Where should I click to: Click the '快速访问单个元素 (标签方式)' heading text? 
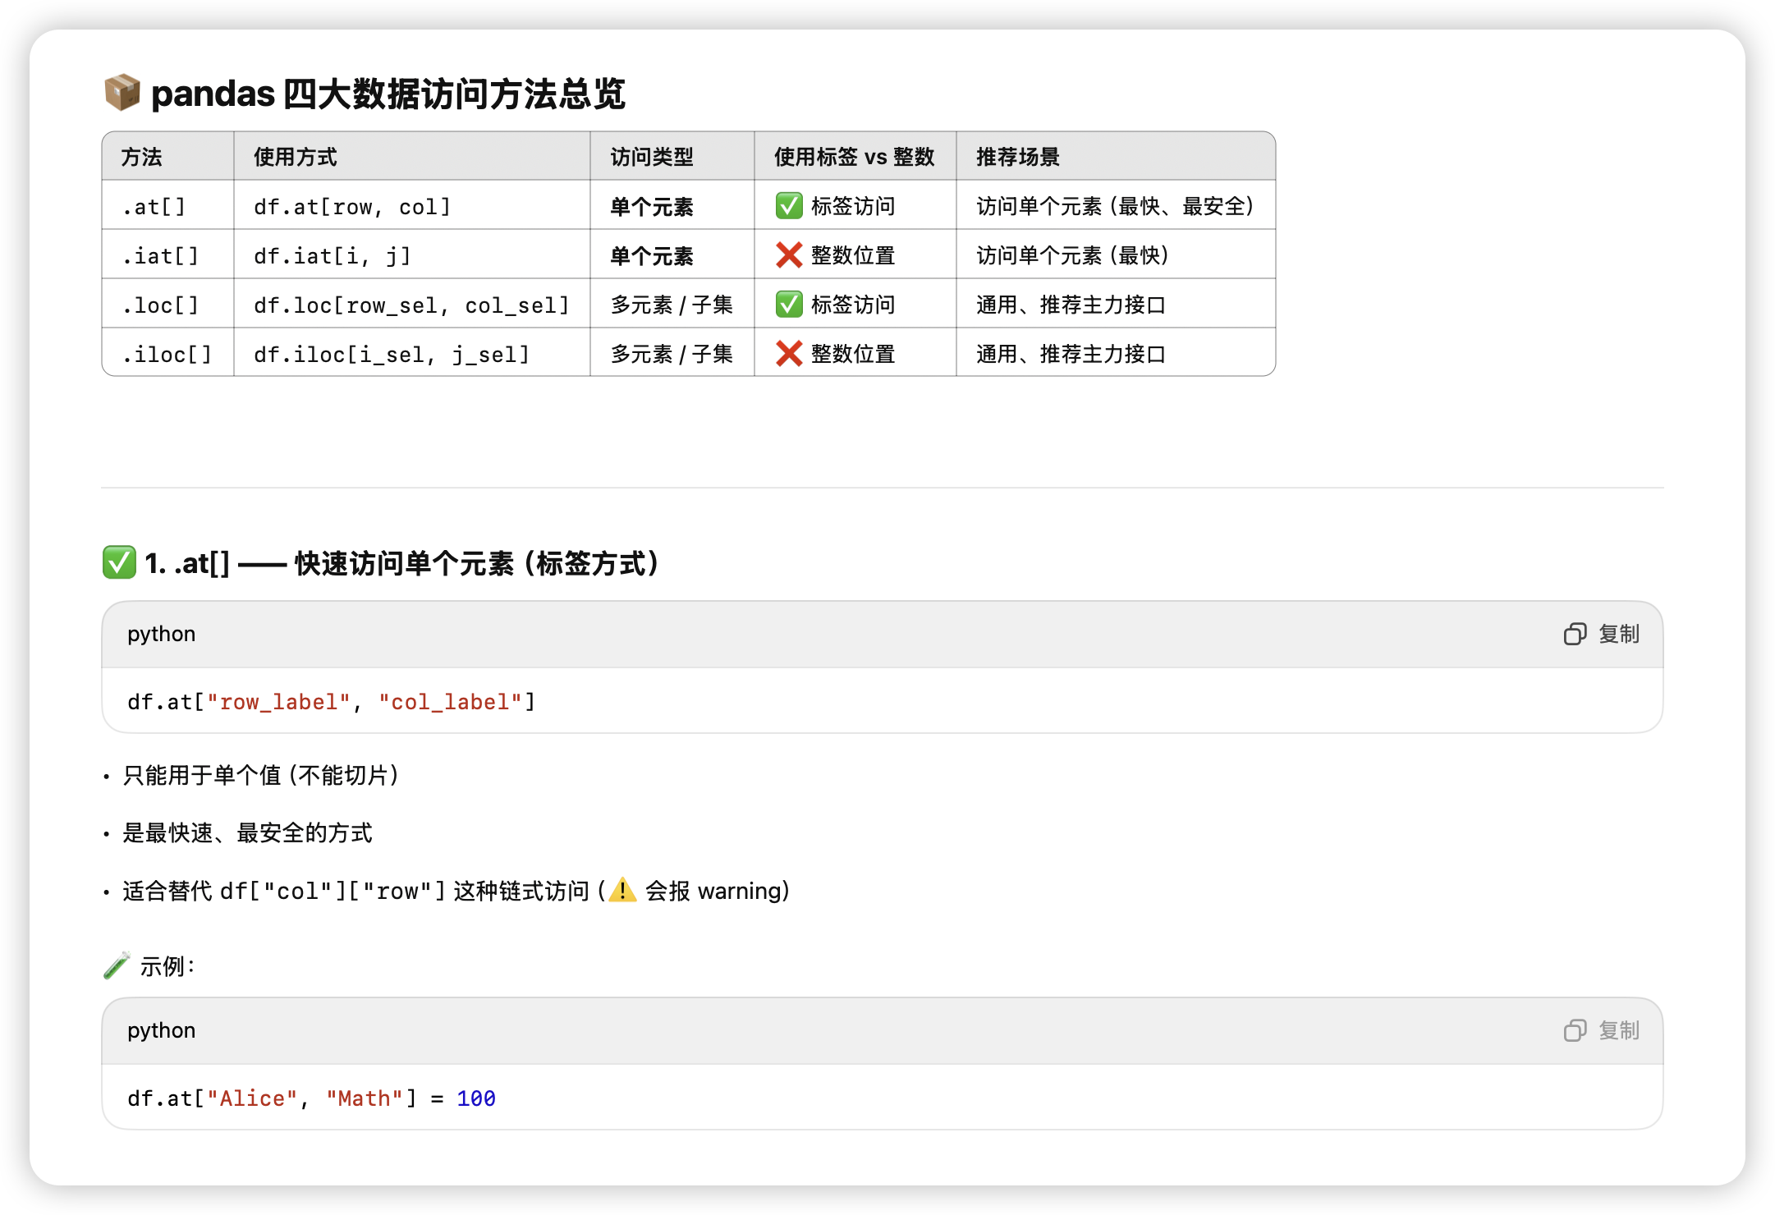click(477, 563)
